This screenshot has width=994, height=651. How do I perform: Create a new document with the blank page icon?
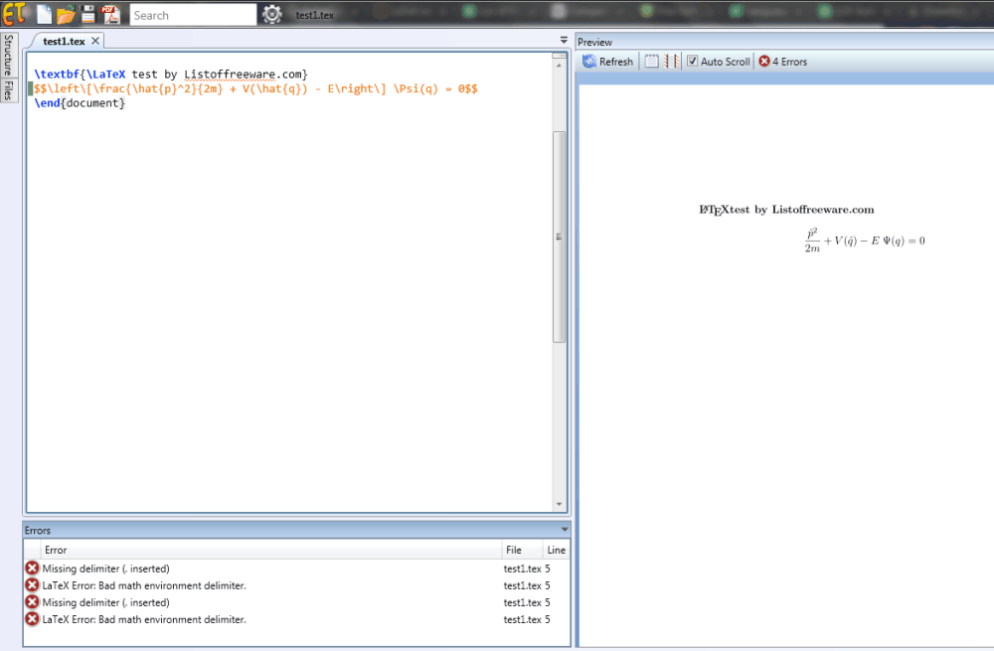(x=45, y=14)
